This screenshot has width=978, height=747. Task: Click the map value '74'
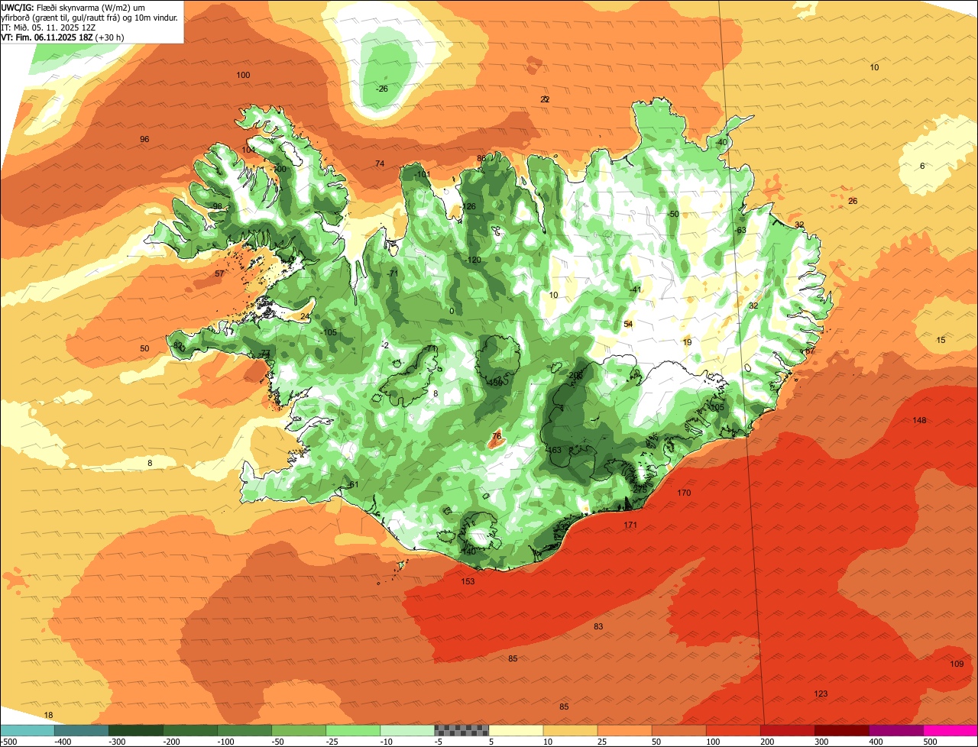(380, 163)
